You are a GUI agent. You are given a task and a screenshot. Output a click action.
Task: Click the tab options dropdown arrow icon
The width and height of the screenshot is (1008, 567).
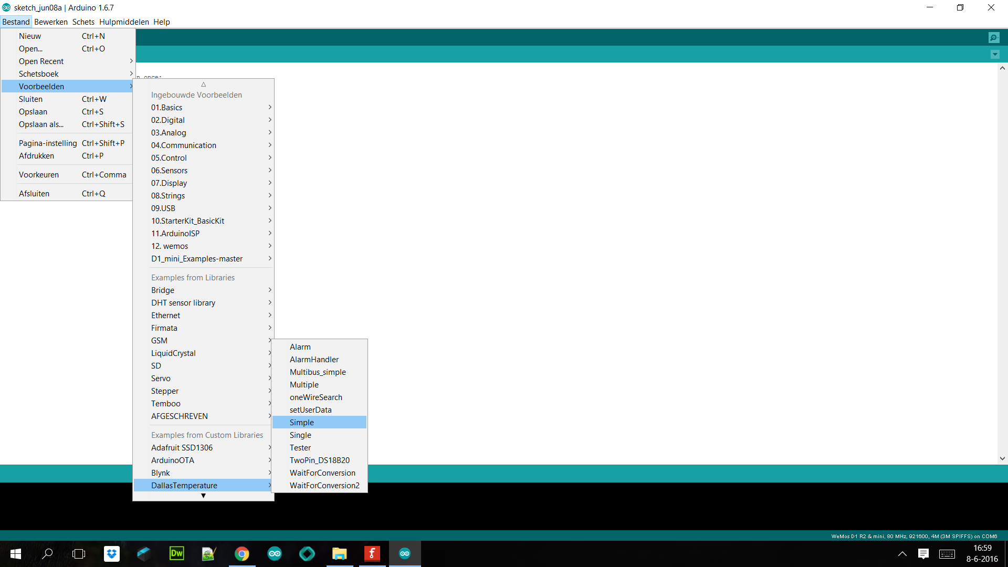[995, 54]
